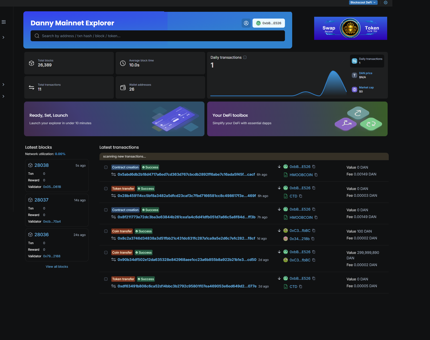Expand details toggle for the 0x8c2a transaction
This screenshot has width=430, height=340.
point(106,231)
